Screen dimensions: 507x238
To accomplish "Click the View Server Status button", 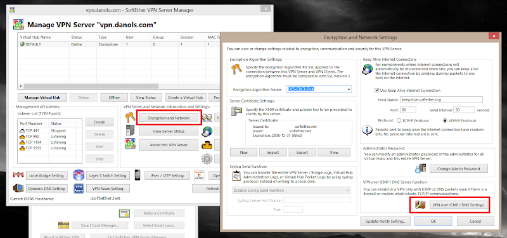I will (x=169, y=131).
